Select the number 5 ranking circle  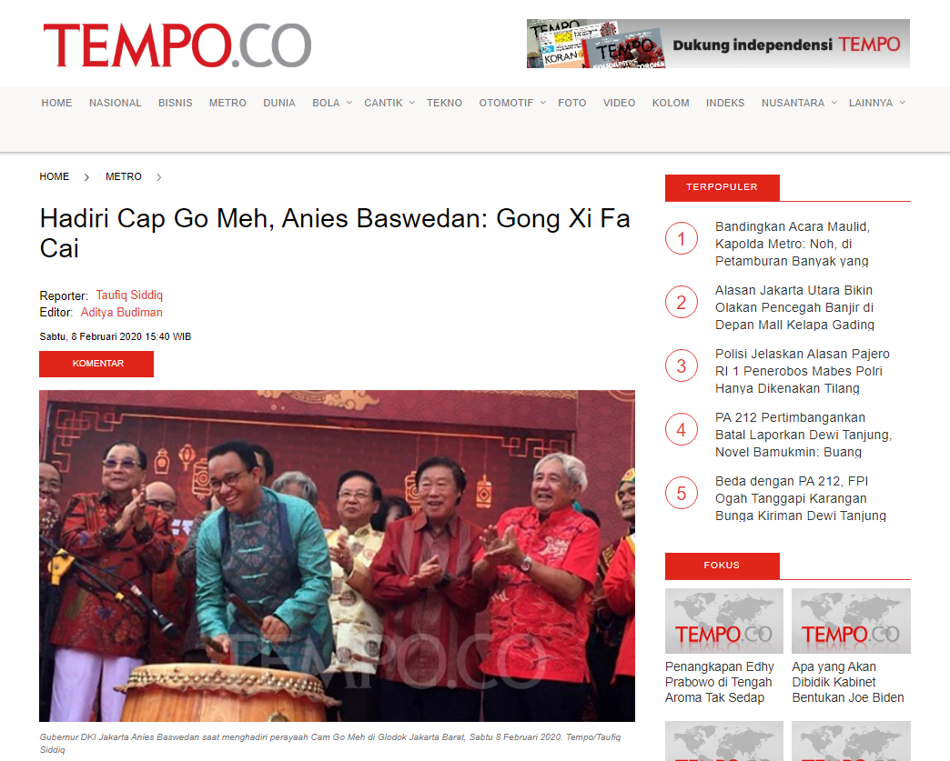[x=682, y=493]
